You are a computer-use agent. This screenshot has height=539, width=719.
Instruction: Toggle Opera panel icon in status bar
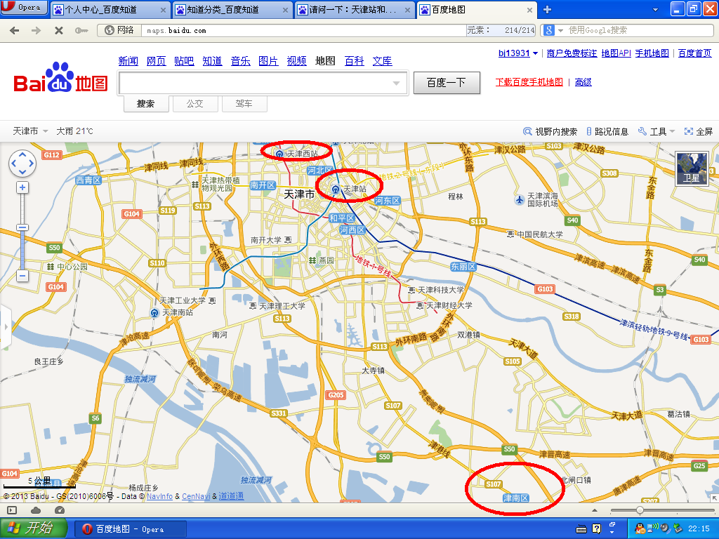pos(12,510)
